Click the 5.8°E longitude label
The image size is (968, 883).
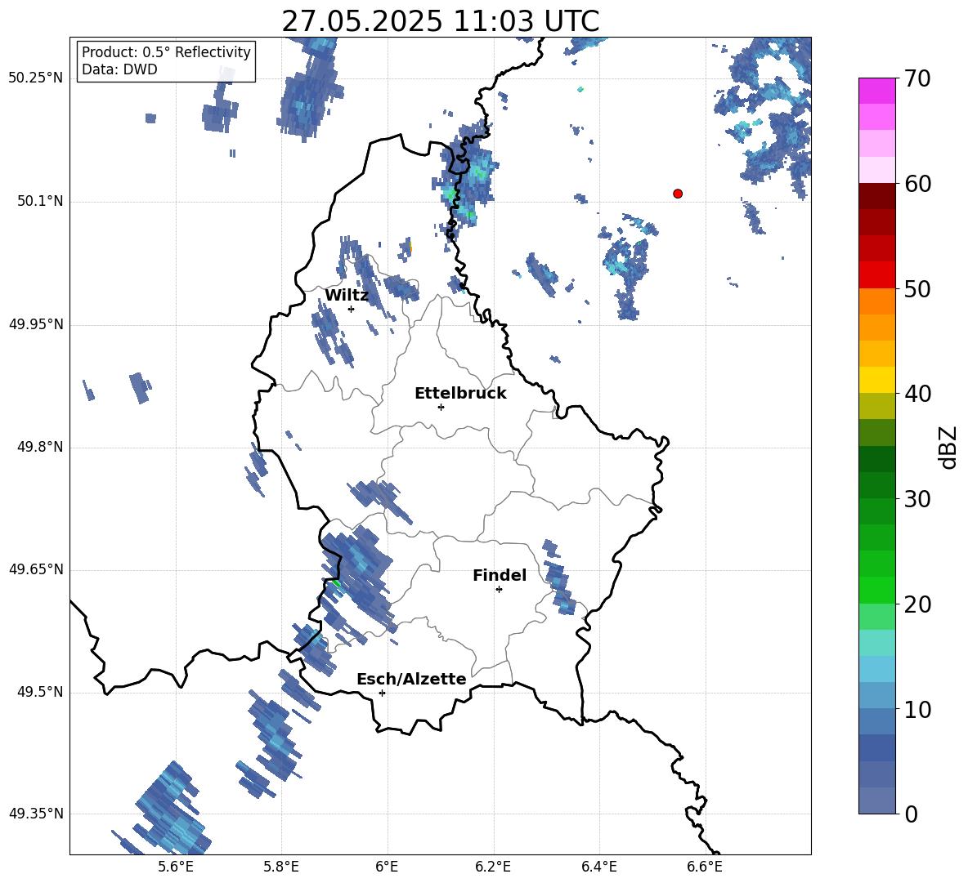pos(281,867)
